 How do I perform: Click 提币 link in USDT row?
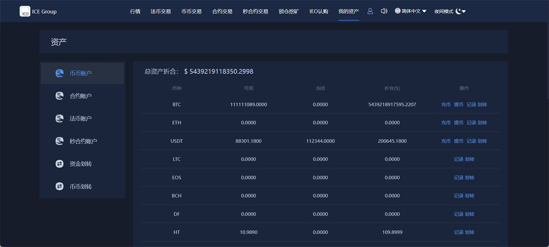tap(458, 141)
